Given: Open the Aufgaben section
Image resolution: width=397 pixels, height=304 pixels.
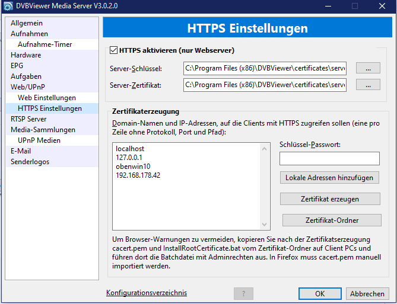Looking at the screenshot, I should 52,76.
